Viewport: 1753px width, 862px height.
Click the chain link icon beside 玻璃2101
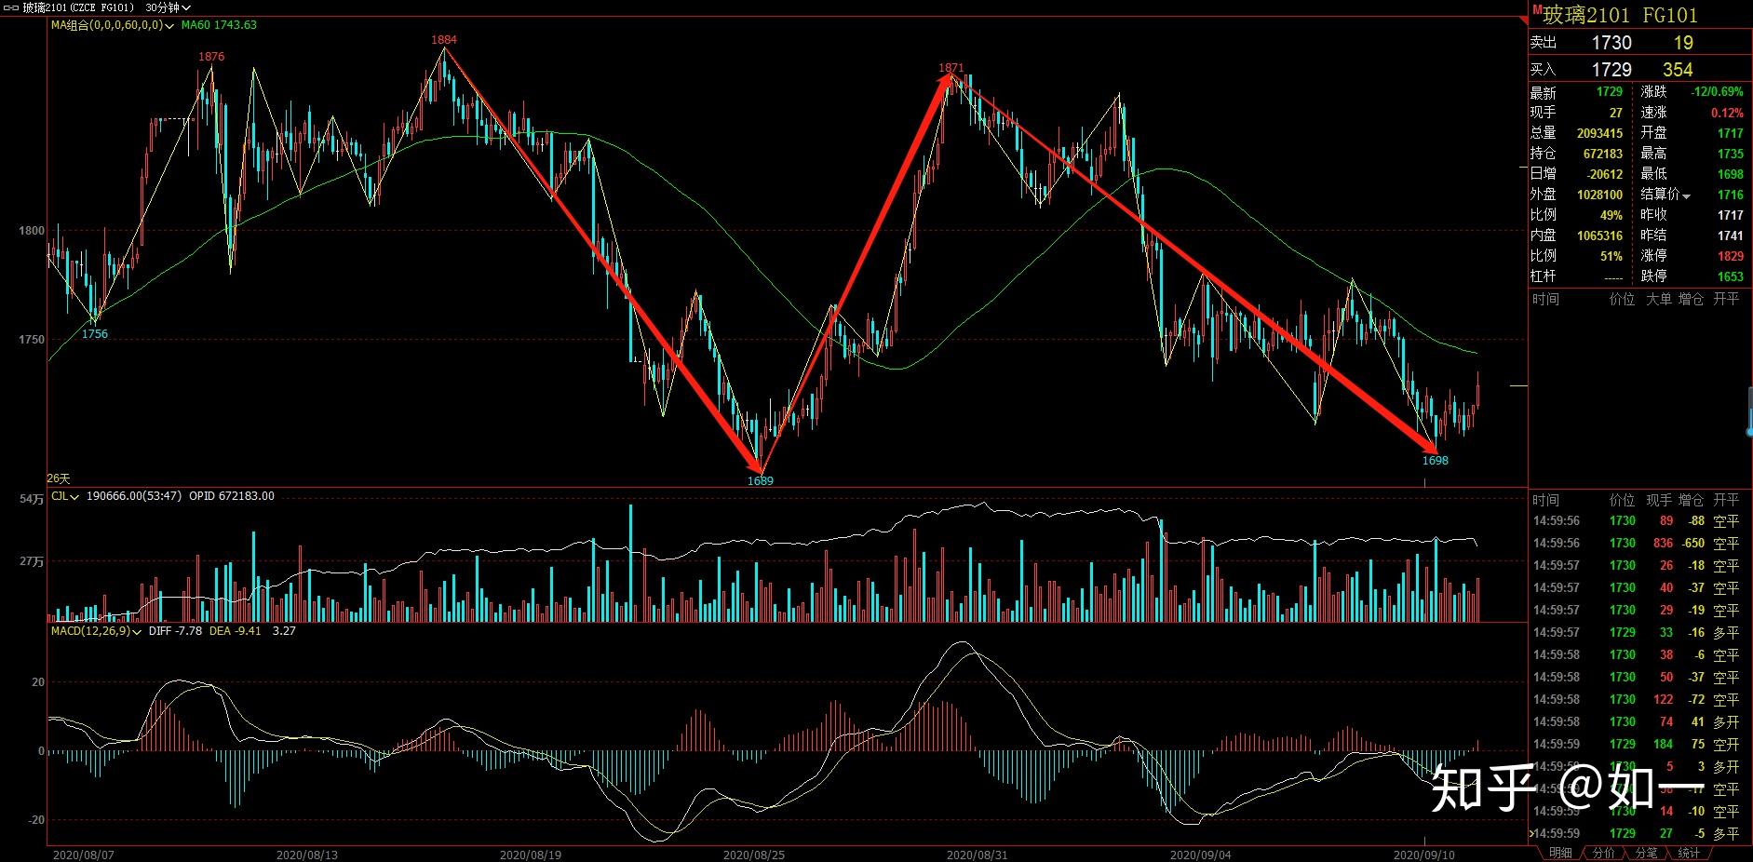click(x=12, y=7)
